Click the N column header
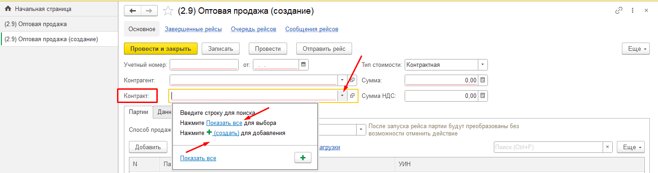Viewport: 658px width, 173px height. click(x=144, y=164)
